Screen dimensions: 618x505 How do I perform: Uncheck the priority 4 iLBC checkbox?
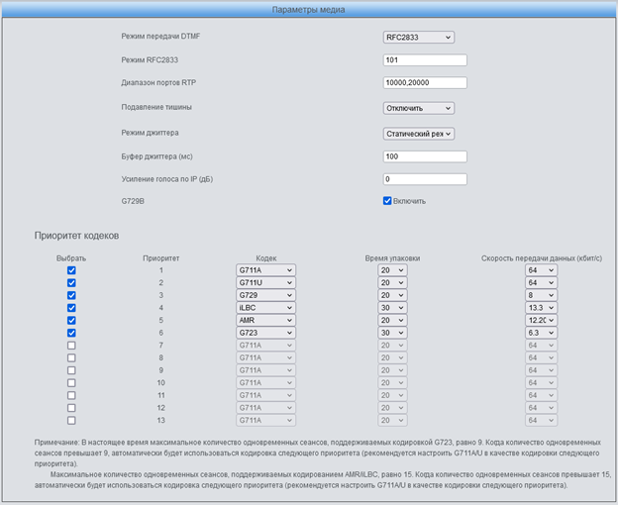(71, 308)
